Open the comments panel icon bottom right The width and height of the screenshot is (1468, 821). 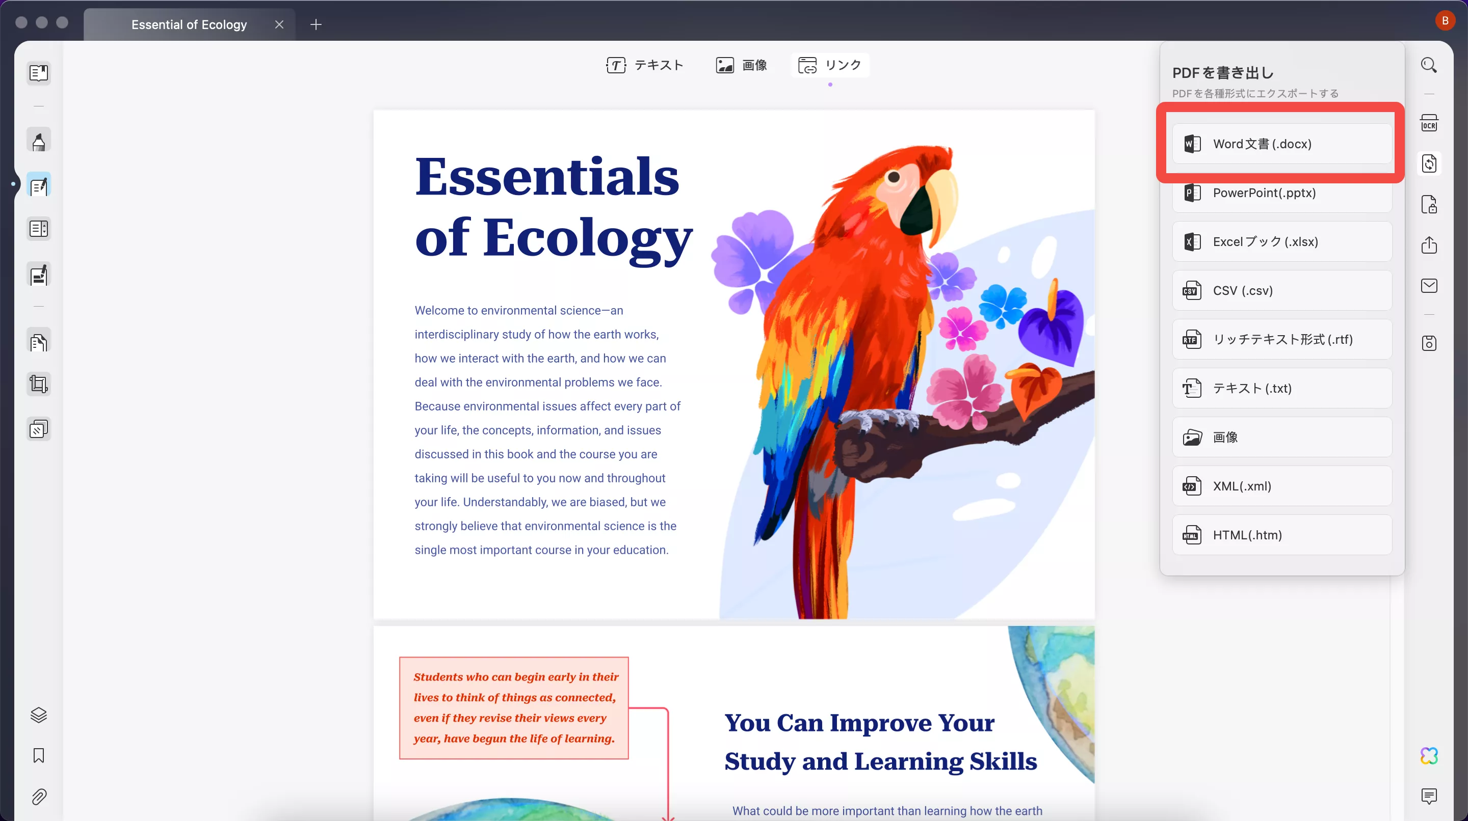pos(1429,796)
